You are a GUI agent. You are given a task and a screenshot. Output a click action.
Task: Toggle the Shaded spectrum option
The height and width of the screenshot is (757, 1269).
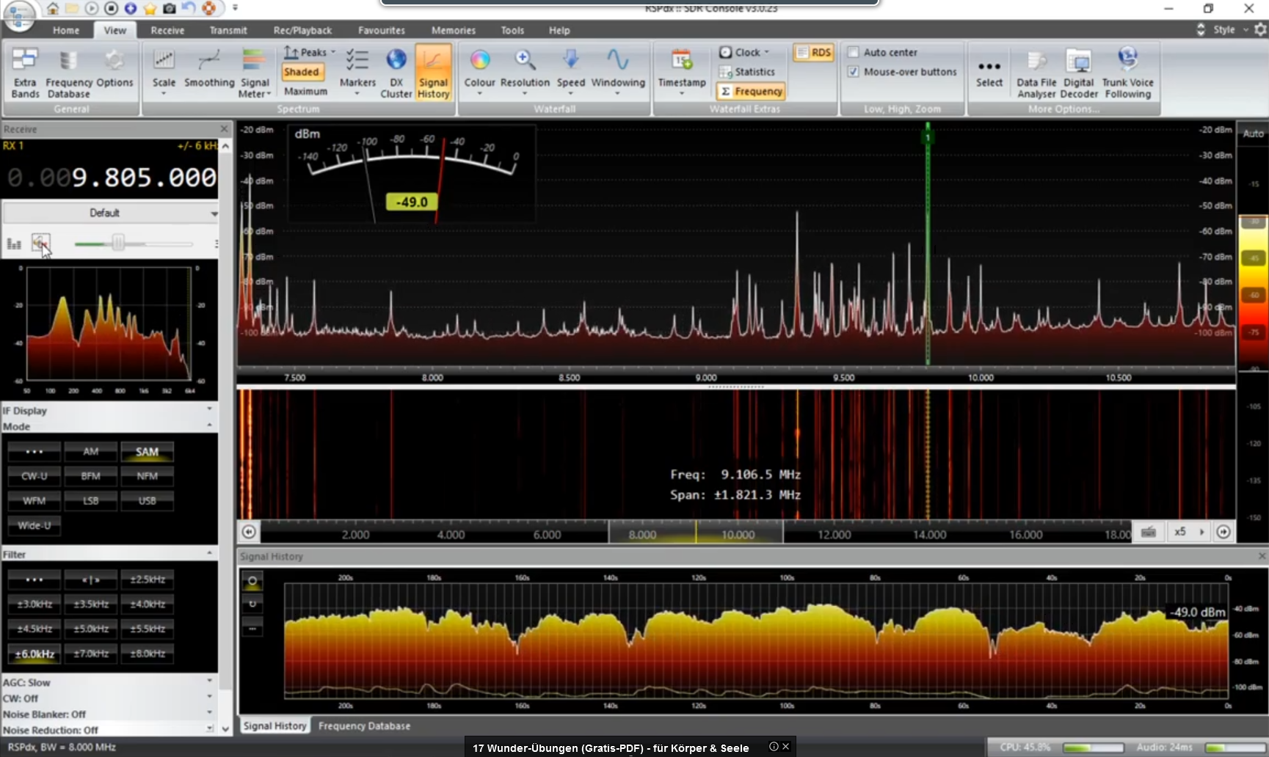[x=302, y=72]
